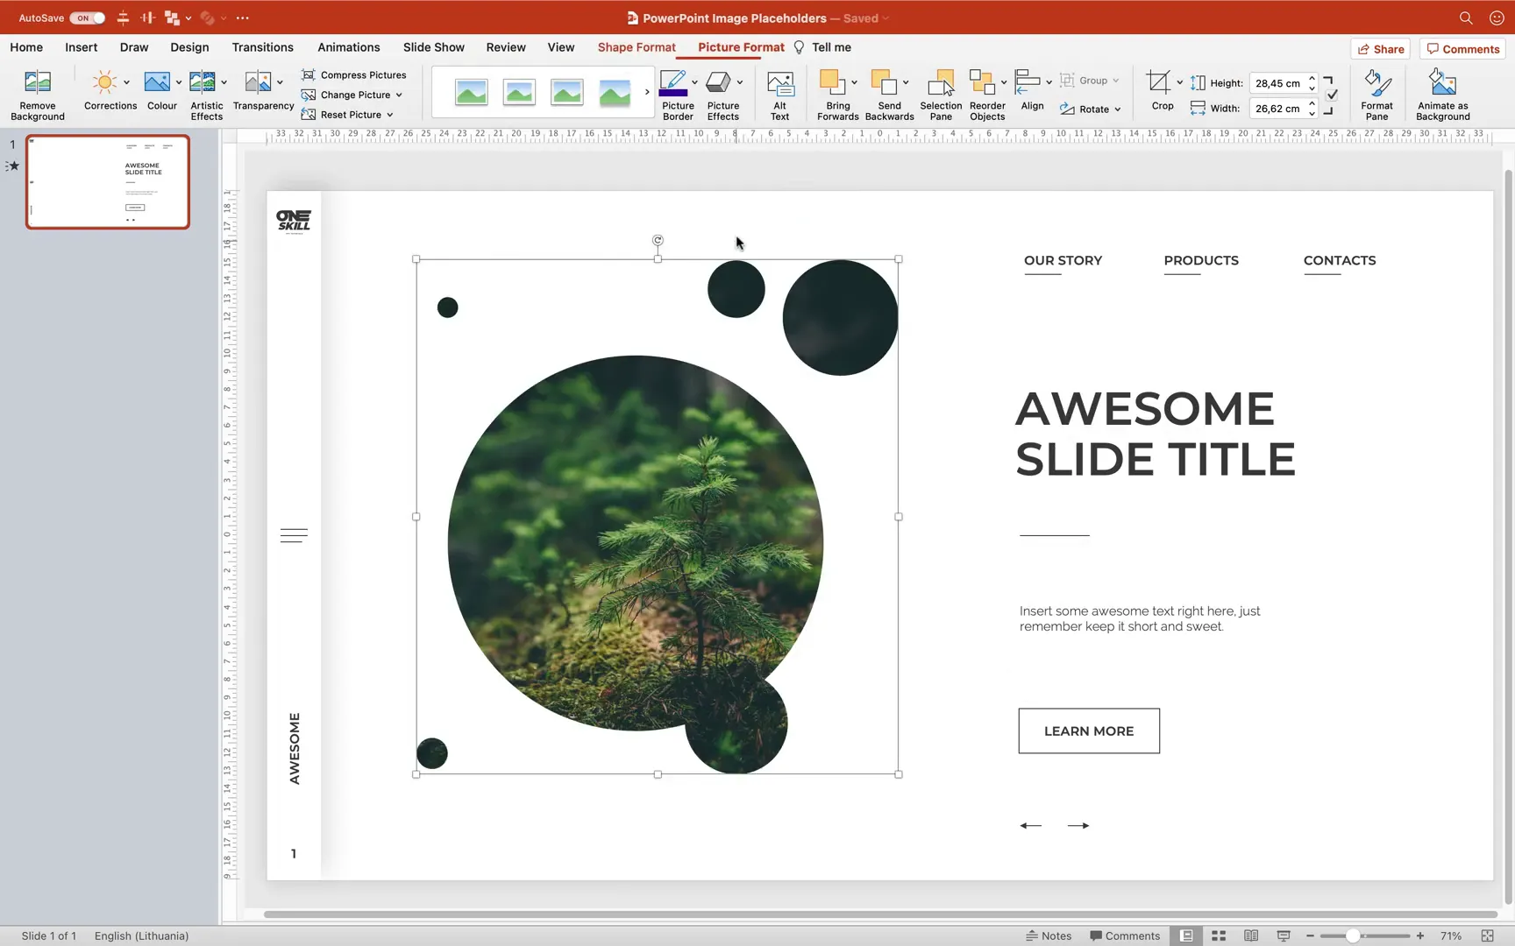The width and height of the screenshot is (1515, 946).
Task: Click the Share button
Action: [1381, 49]
